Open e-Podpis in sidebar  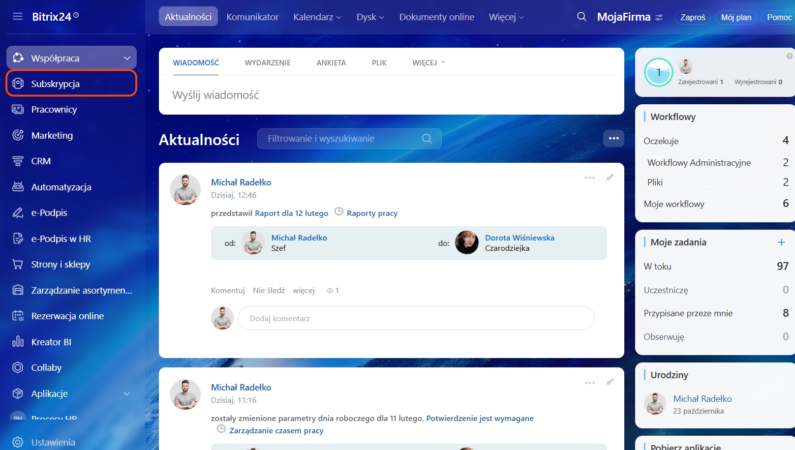click(49, 212)
